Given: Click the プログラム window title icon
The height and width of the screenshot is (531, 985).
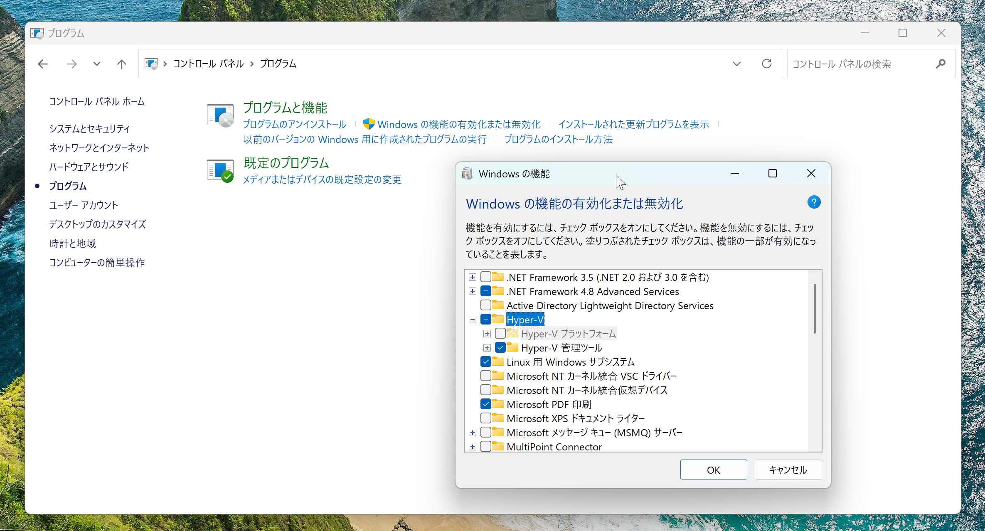Looking at the screenshot, I should point(37,33).
